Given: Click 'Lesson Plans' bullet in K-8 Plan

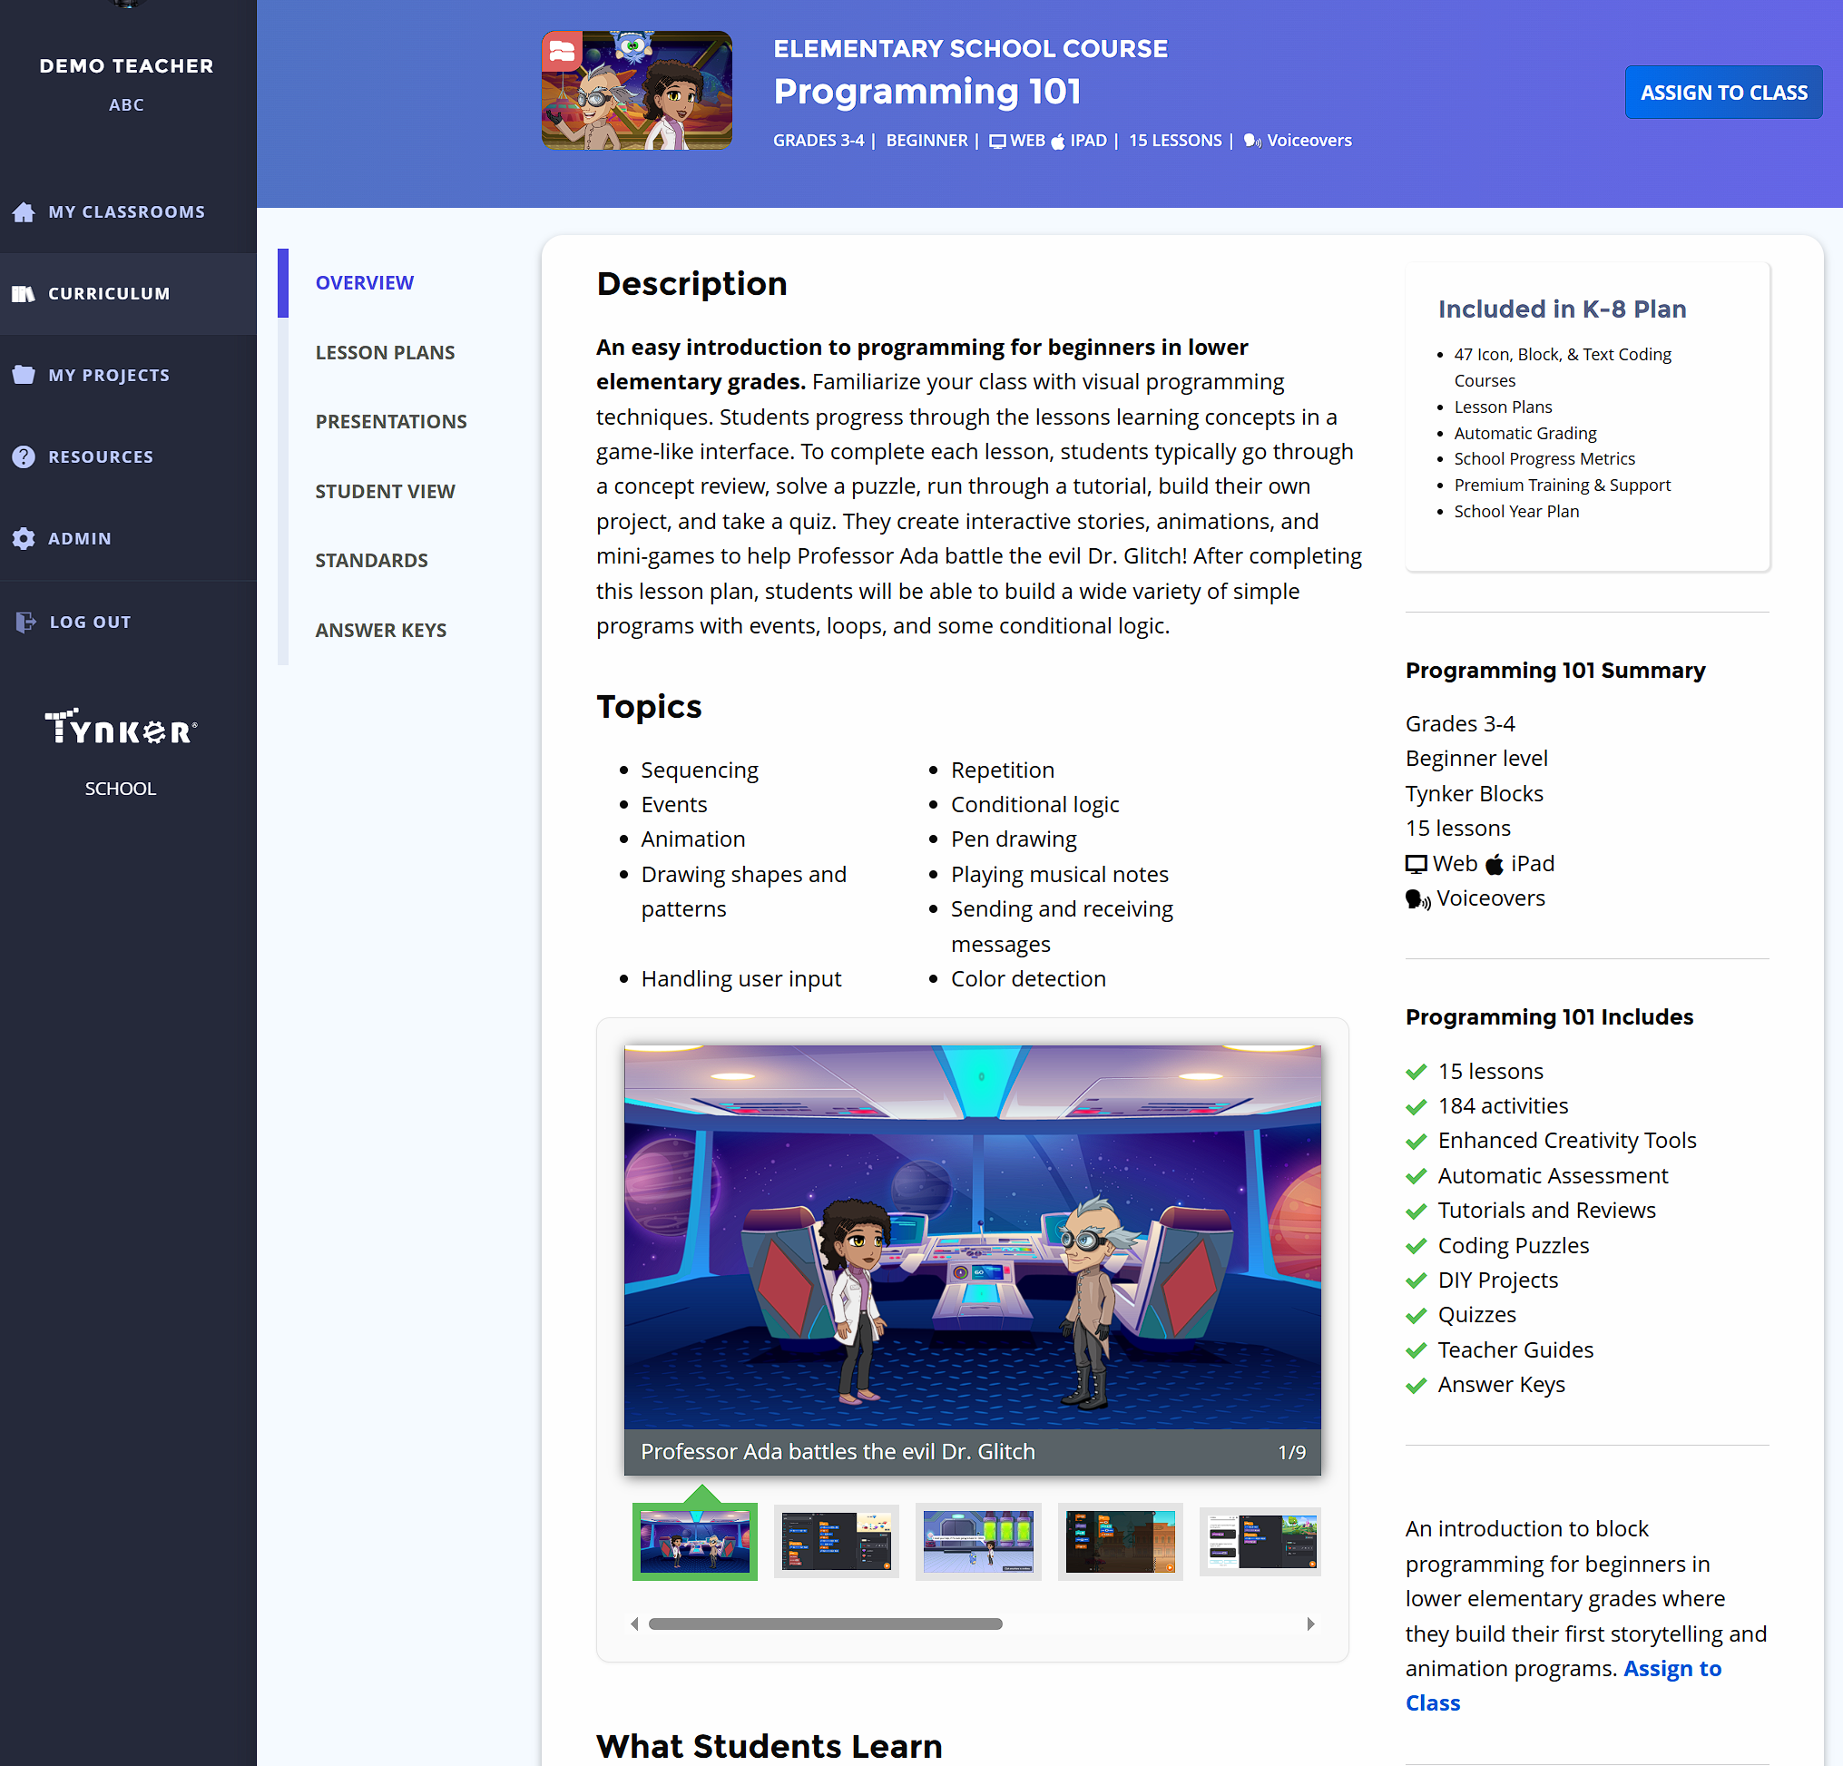Looking at the screenshot, I should coord(1503,407).
